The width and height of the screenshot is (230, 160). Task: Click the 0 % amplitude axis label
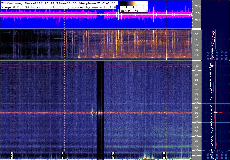pyautogui.click(x=198, y=13)
